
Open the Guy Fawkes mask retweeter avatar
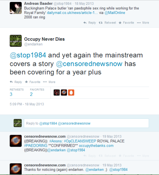[57, 93]
